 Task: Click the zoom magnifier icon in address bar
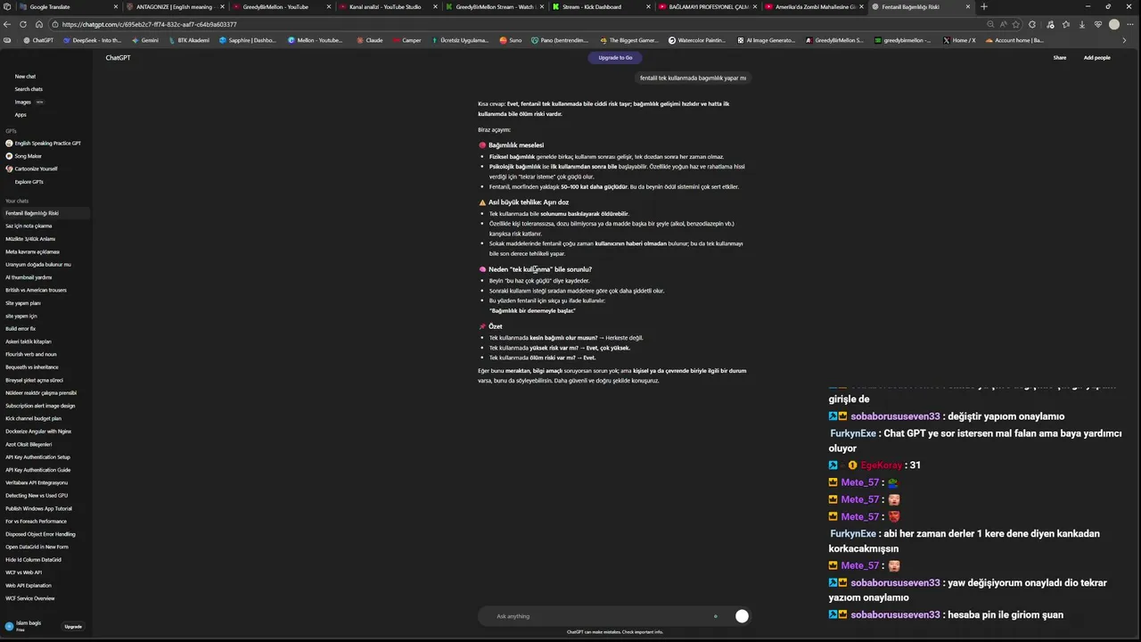991,24
